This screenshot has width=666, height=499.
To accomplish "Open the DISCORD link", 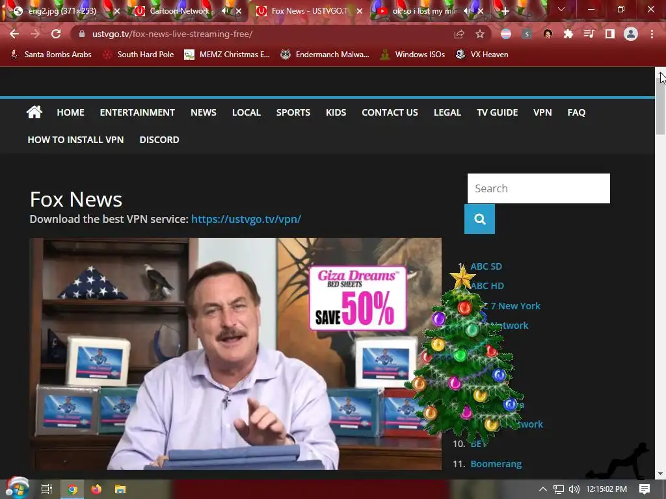I will (159, 140).
